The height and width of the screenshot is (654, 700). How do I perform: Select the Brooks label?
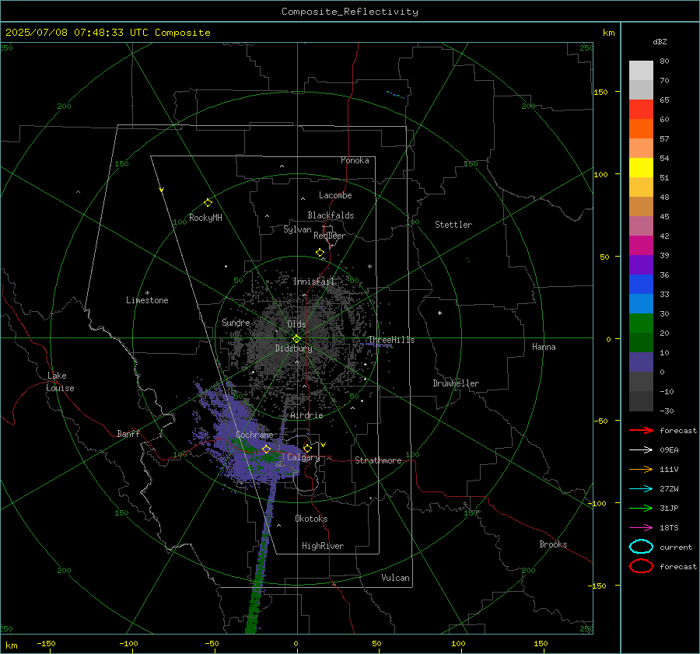553,544
